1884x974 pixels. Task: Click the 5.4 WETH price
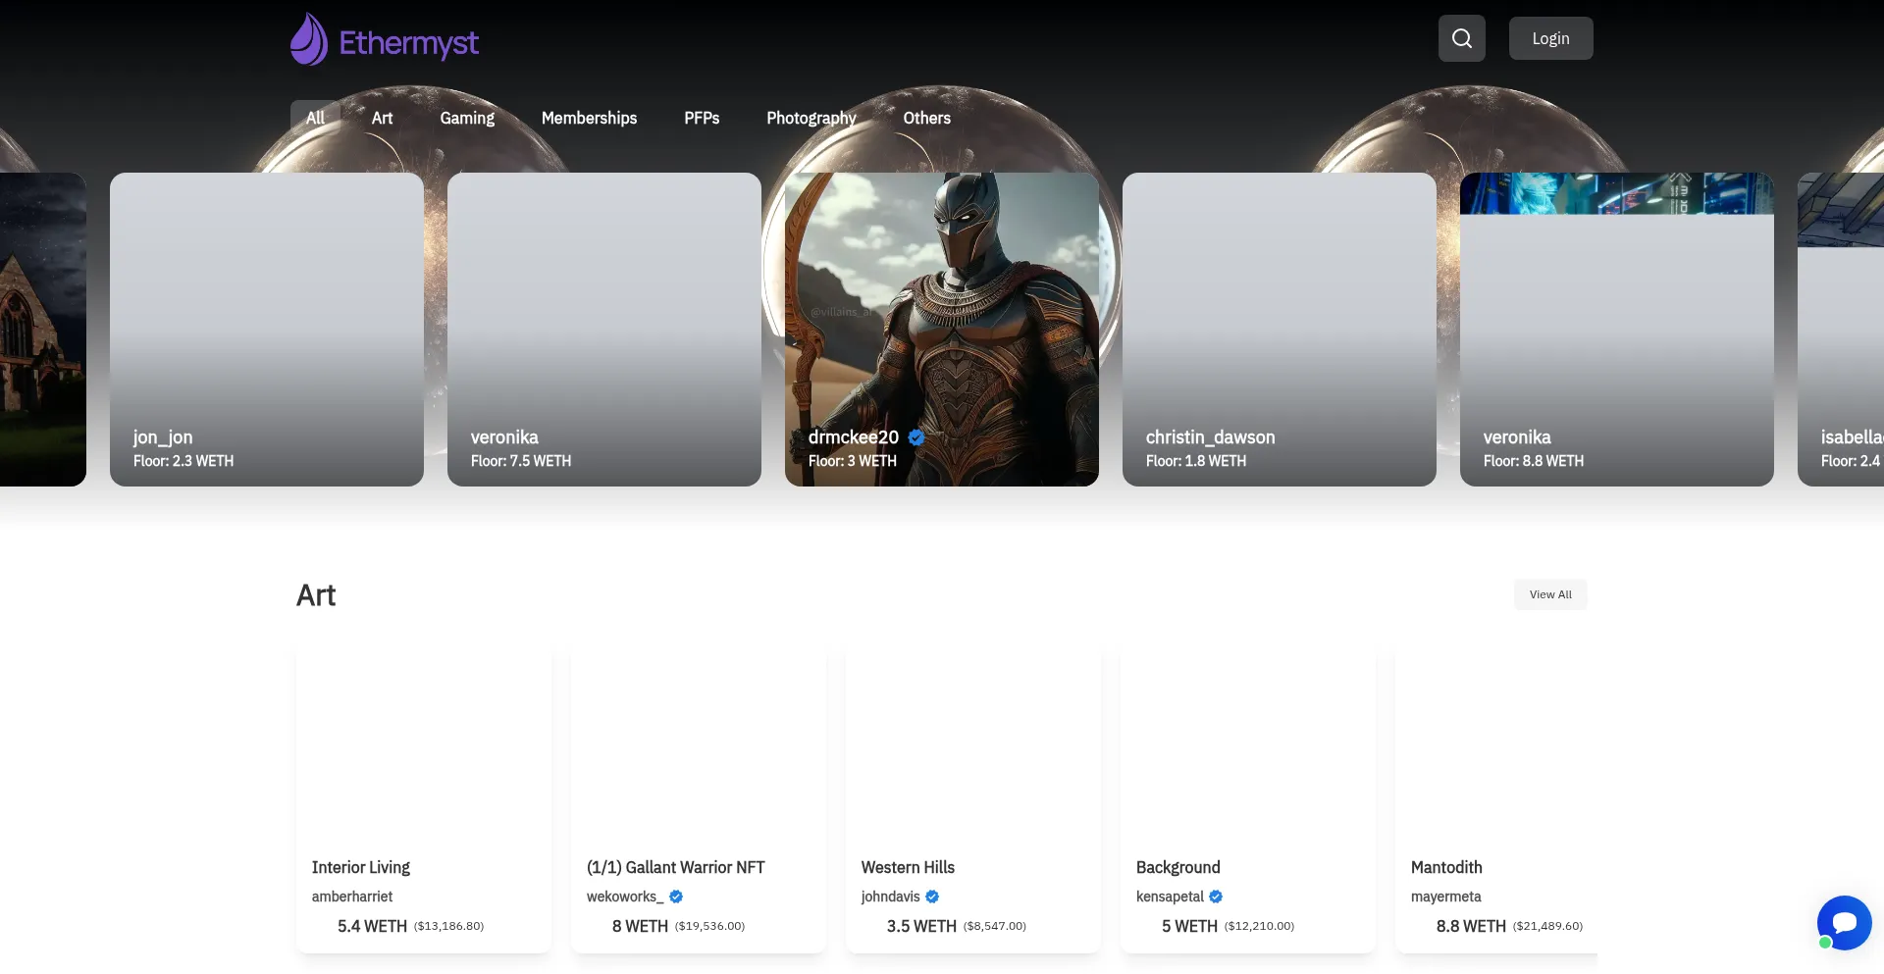point(372,926)
